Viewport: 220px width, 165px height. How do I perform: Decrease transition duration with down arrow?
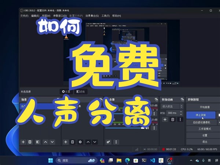(181, 114)
